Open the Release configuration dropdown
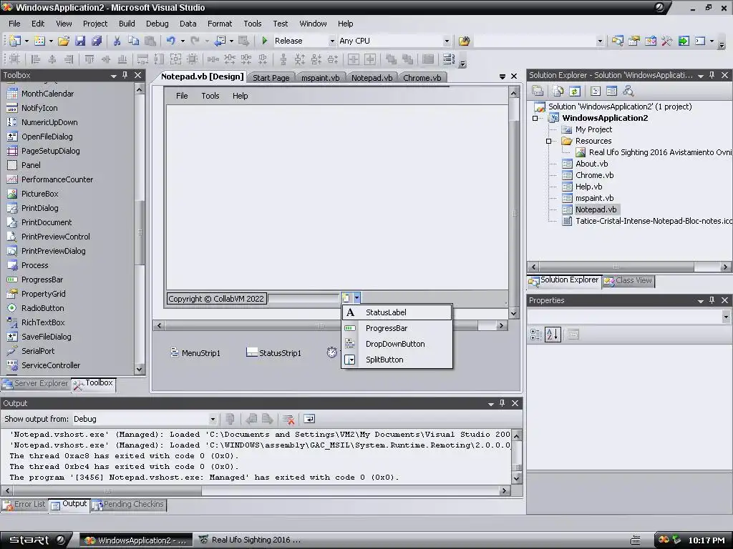Image resolution: width=733 pixels, height=549 pixels. click(x=332, y=41)
